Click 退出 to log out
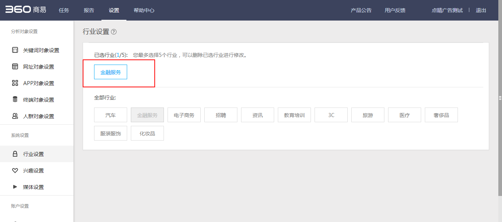Viewport: 502px width, 222px height. coord(481,10)
